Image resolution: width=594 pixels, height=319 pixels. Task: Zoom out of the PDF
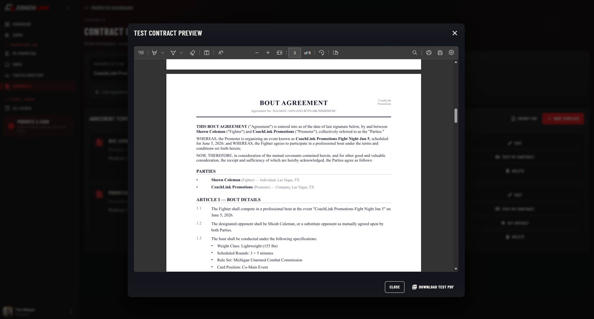[x=257, y=53]
